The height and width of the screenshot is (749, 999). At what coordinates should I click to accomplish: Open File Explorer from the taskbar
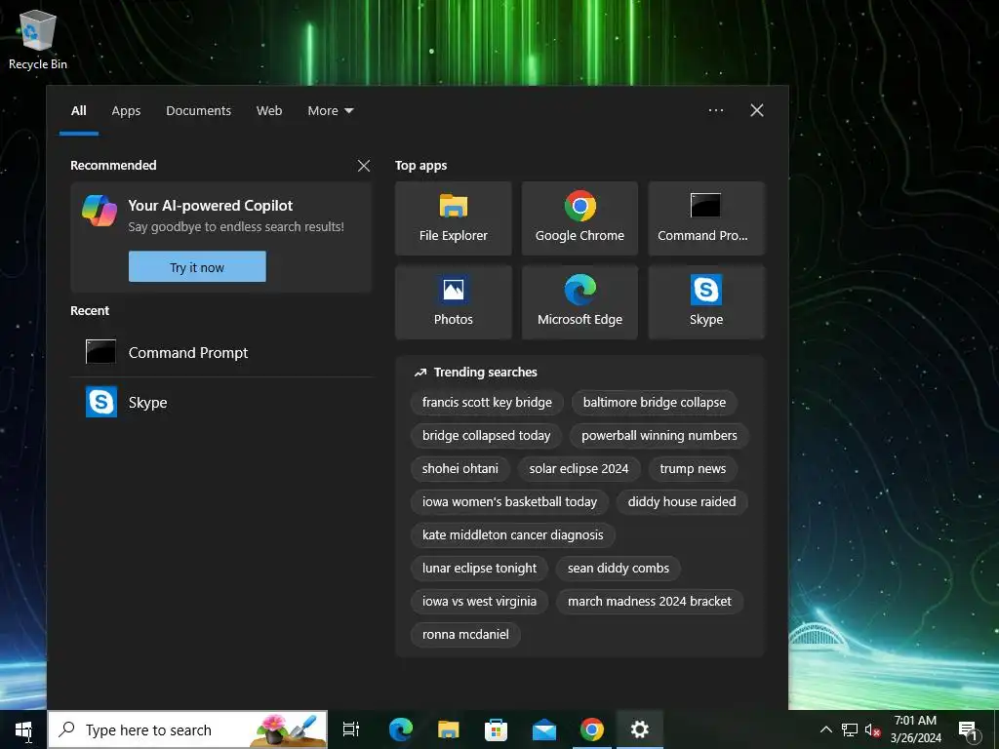coord(449,729)
